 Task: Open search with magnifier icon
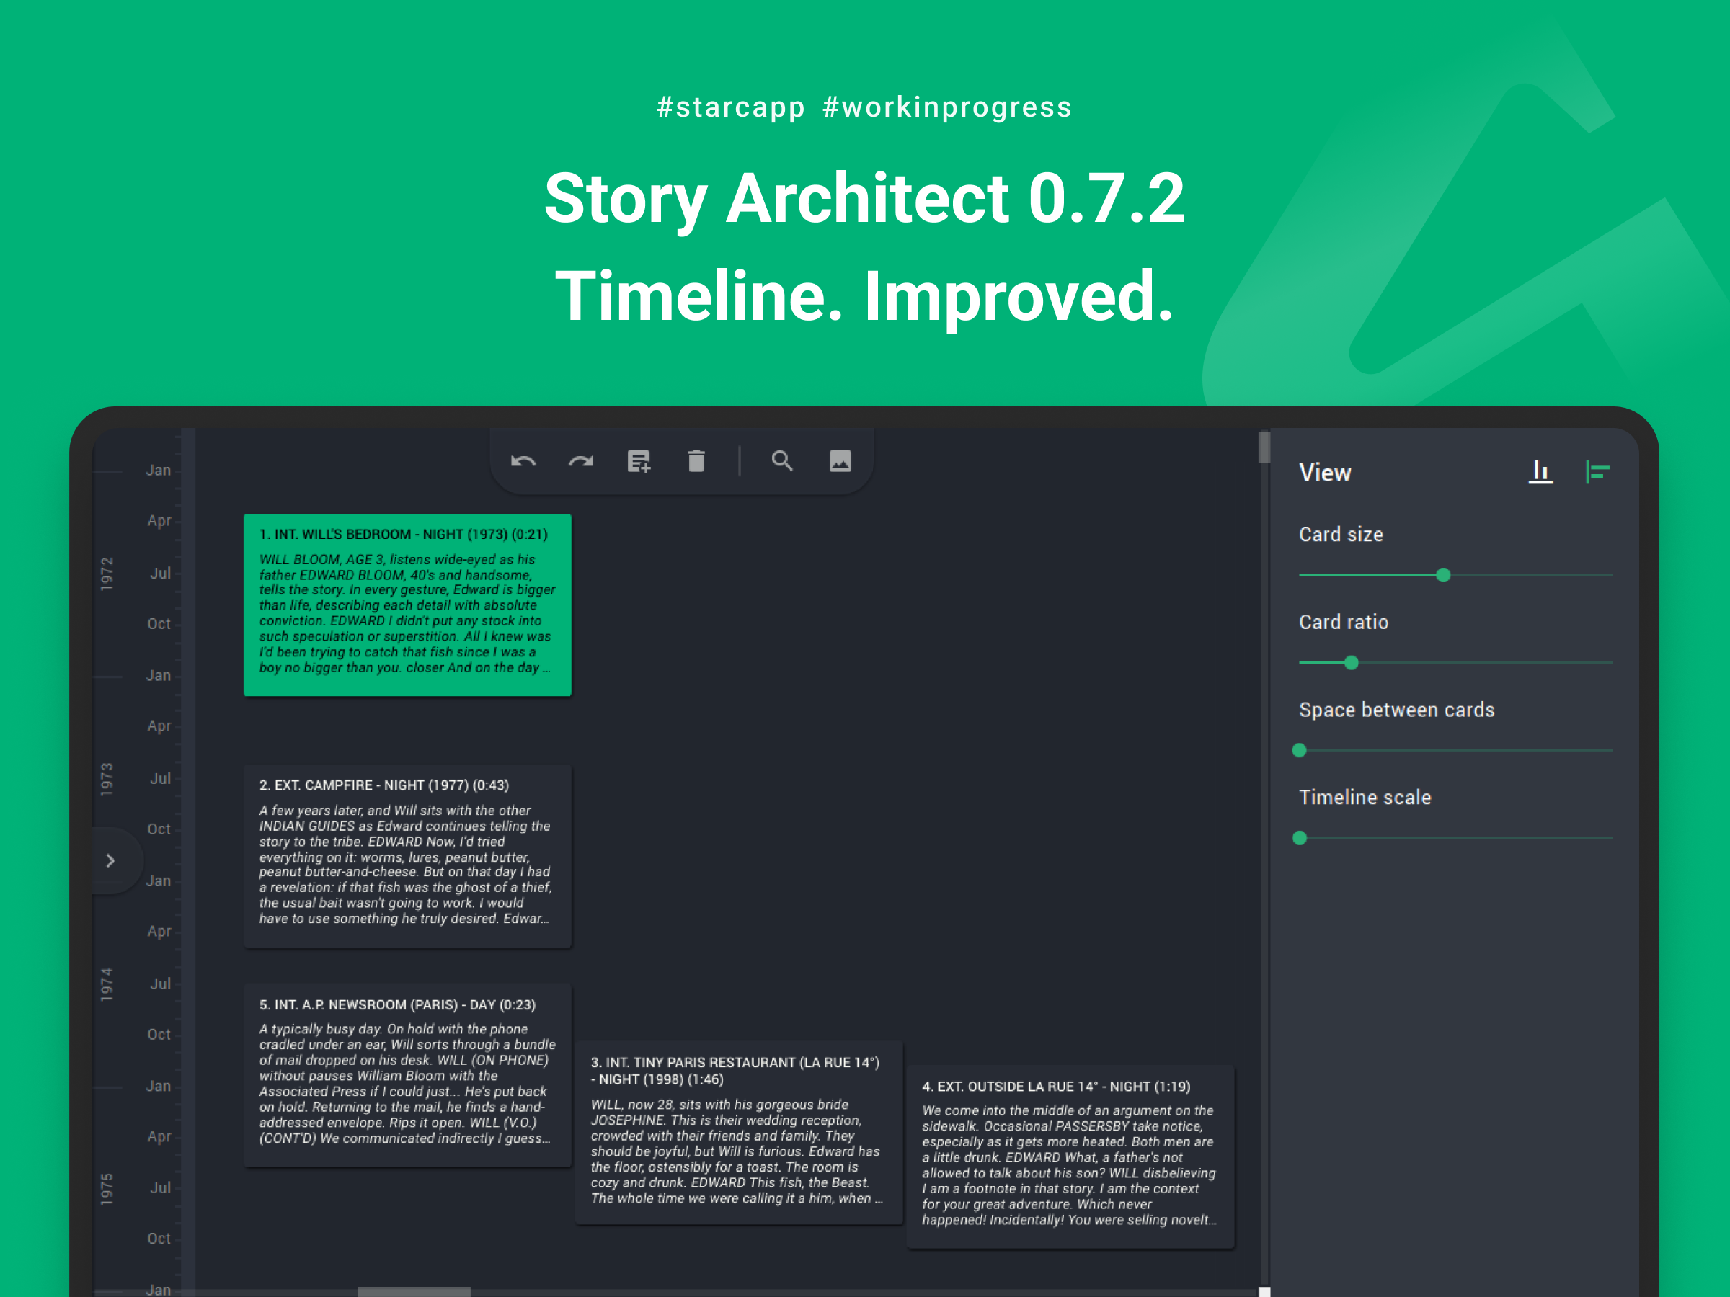(782, 461)
